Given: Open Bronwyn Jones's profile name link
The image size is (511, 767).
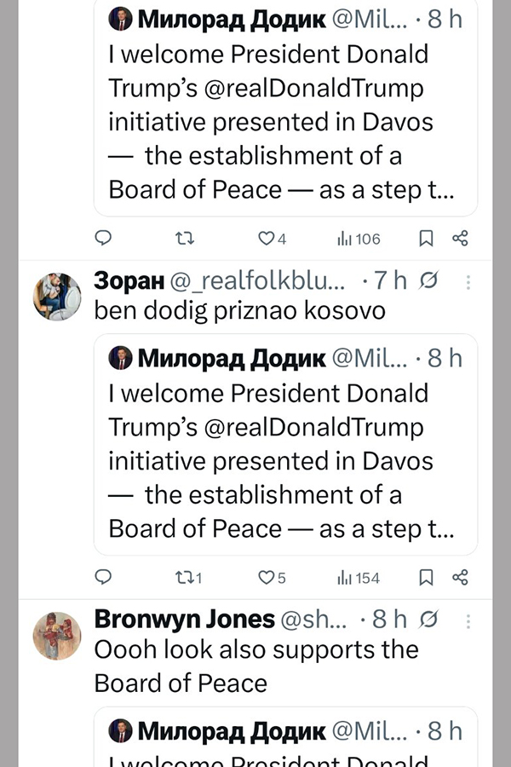Looking at the screenshot, I should pos(184,619).
